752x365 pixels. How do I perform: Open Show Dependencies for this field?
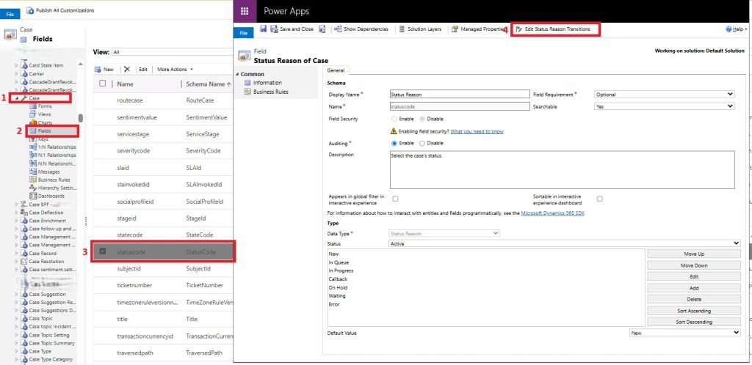click(360, 29)
